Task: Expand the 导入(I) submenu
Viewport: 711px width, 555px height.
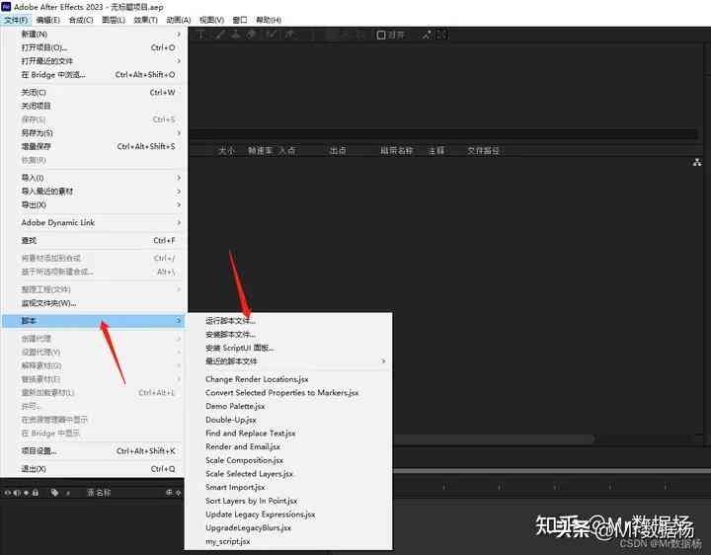Action: pos(94,178)
